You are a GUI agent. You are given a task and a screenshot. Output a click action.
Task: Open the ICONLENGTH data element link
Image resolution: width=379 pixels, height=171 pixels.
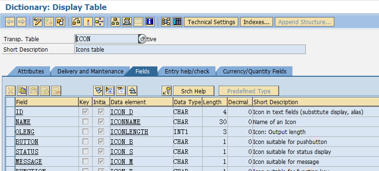tap(129, 132)
